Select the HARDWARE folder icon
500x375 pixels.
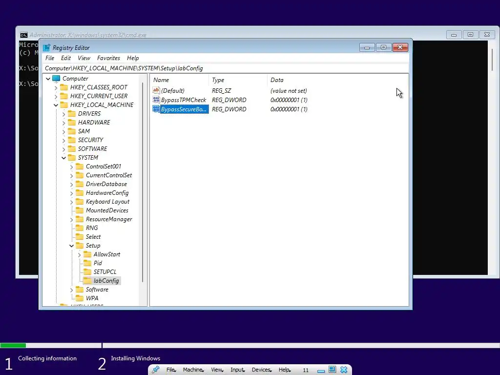(x=72, y=123)
